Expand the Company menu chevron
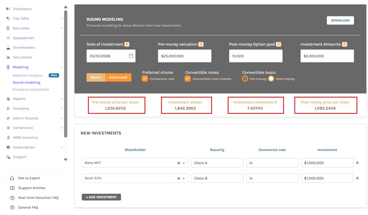Image resolution: width=368 pixels, height=215 pixels. [x=61, y=109]
